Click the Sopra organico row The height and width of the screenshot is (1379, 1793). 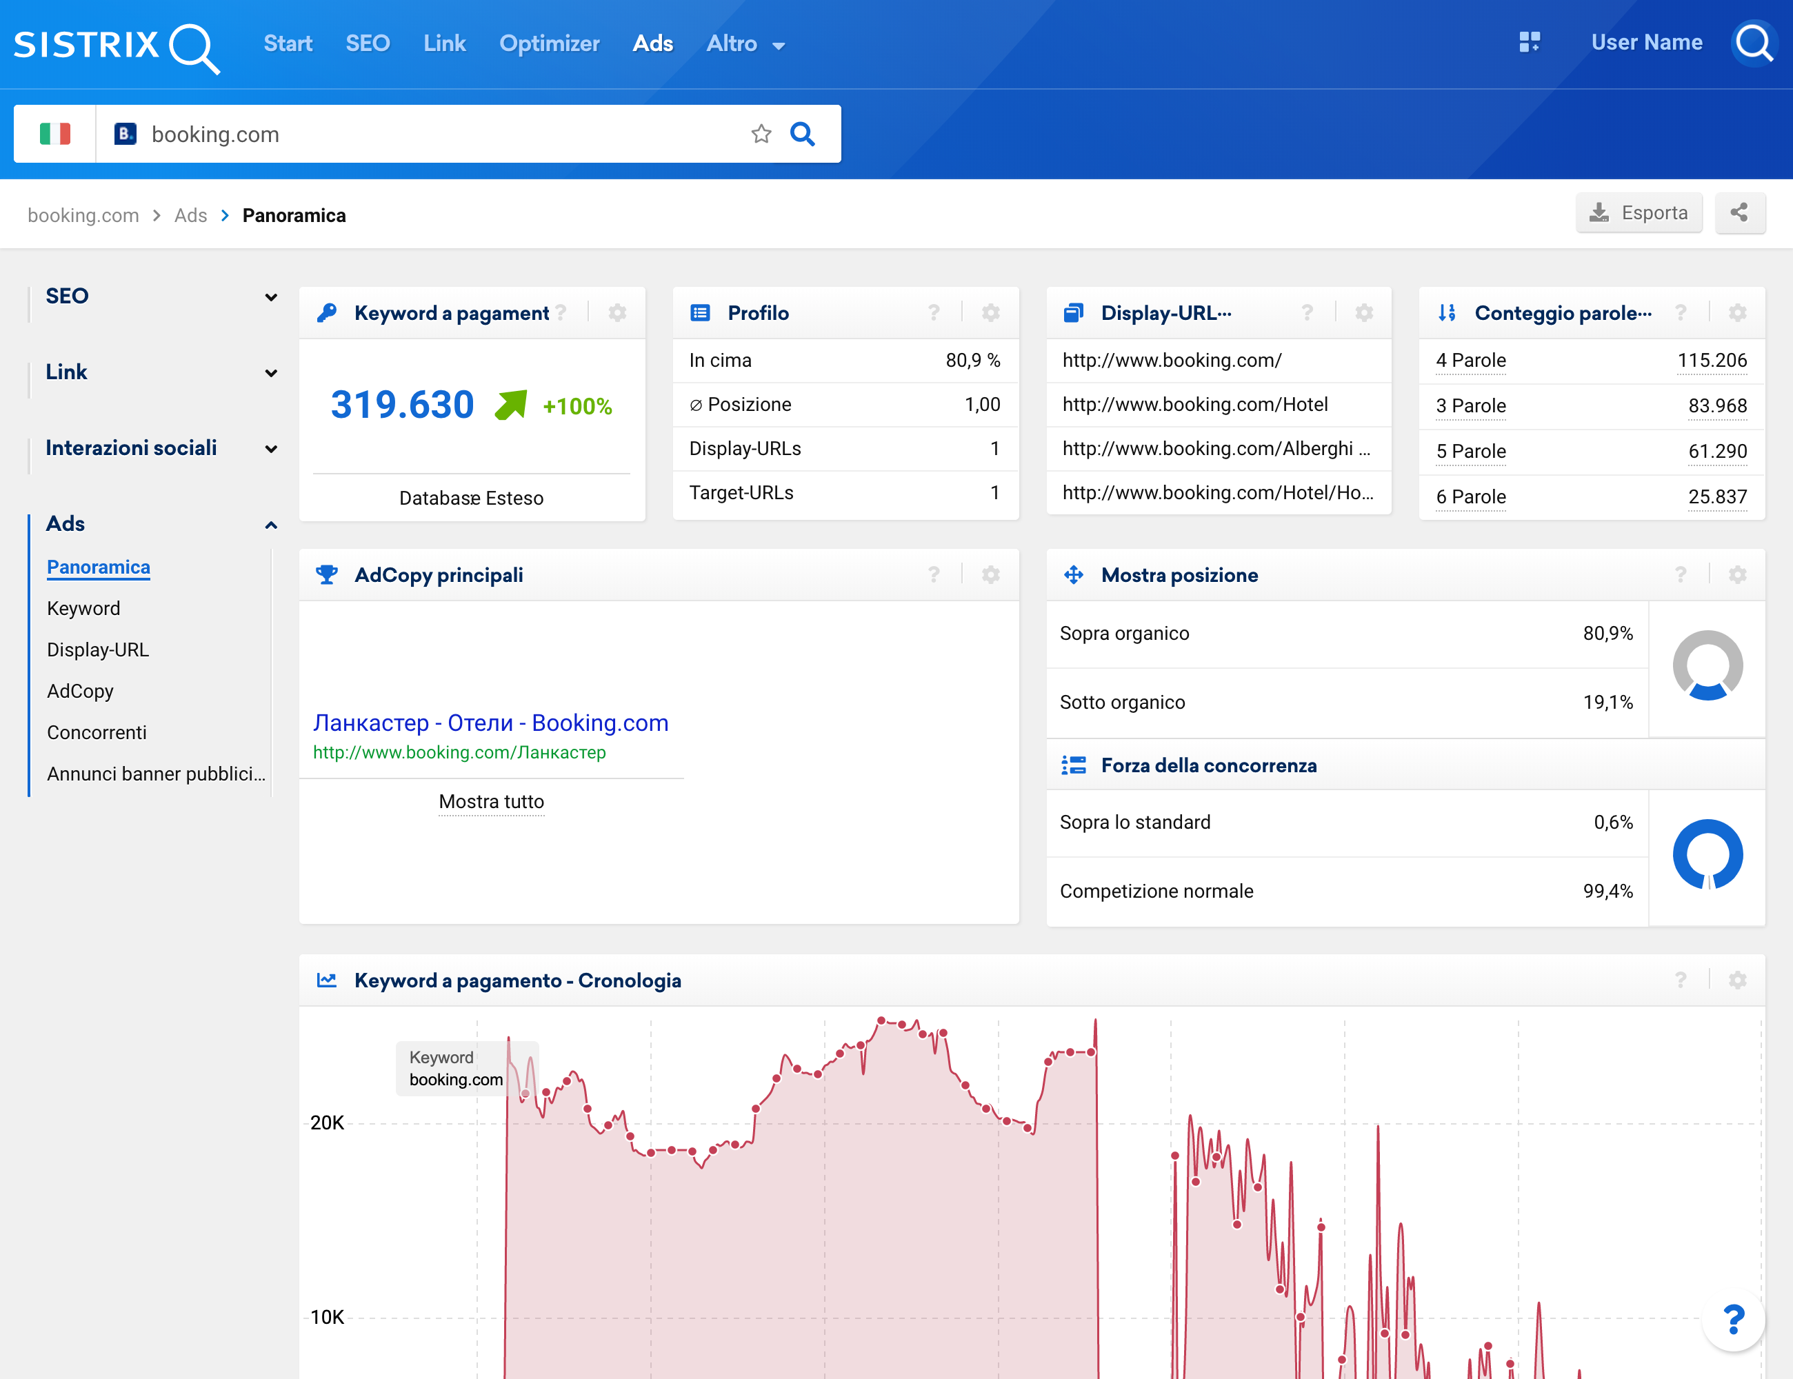coord(1346,634)
